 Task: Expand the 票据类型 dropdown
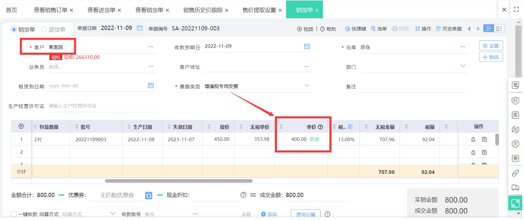click(307, 86)
